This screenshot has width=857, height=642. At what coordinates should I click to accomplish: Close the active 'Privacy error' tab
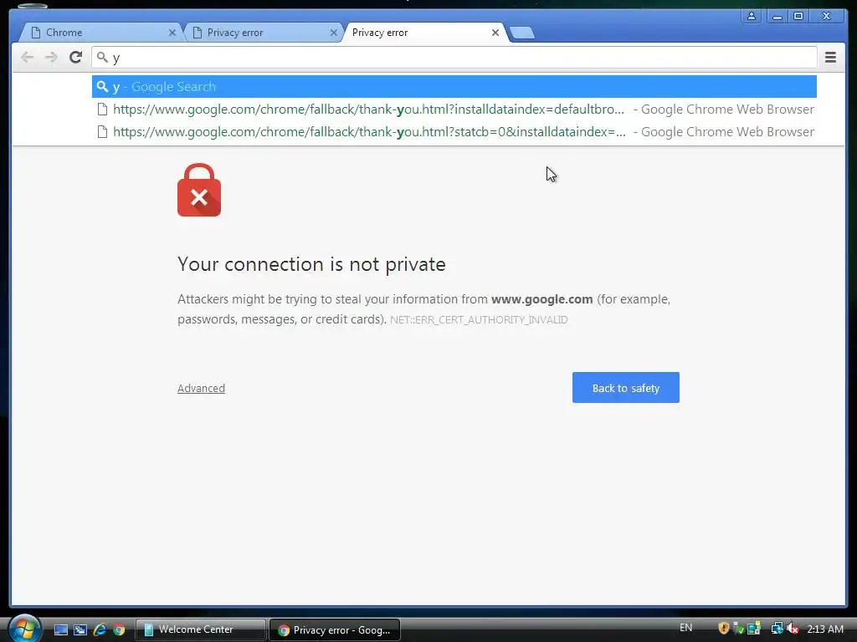[495, 33]
